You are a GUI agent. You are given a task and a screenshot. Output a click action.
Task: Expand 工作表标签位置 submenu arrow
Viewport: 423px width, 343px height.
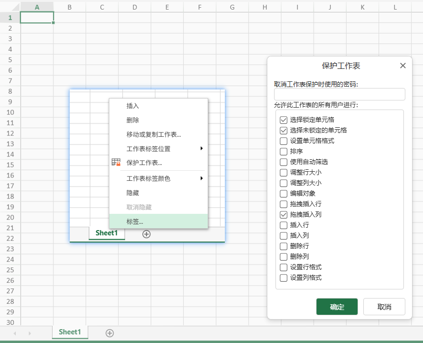(x=201, y=148)
